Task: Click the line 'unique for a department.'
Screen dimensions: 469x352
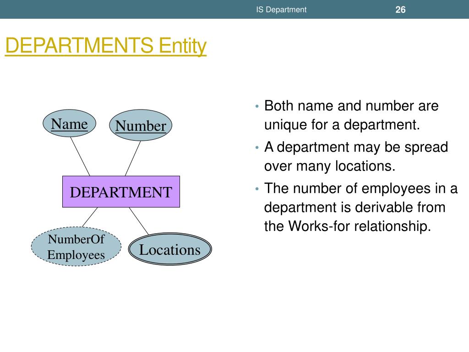Action: (x=342, y=125)
